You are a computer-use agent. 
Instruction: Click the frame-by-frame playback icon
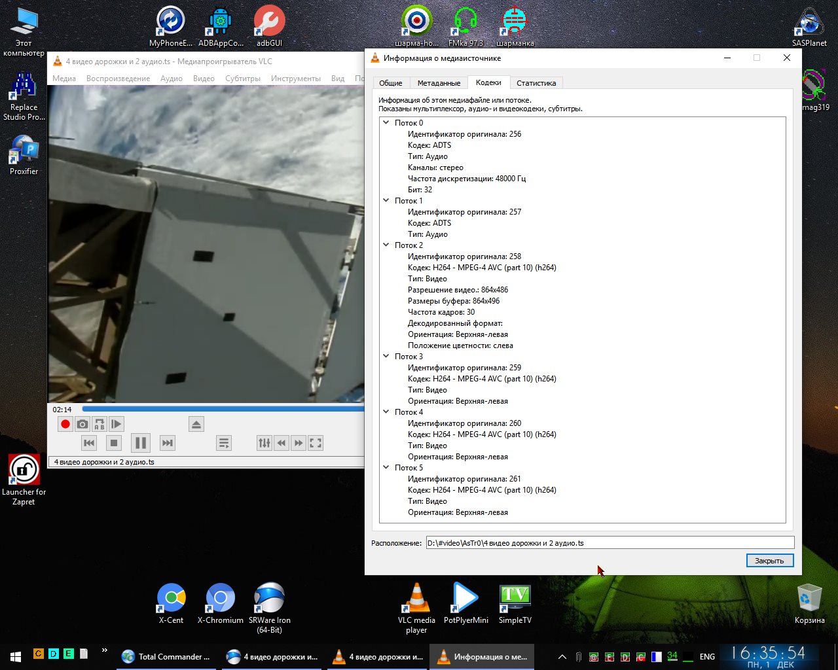tap(116, 424)
